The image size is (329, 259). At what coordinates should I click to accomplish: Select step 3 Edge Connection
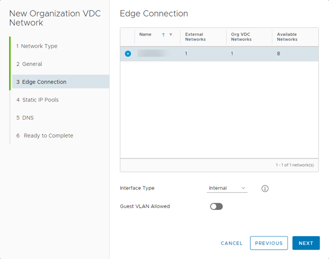[41, 82]
